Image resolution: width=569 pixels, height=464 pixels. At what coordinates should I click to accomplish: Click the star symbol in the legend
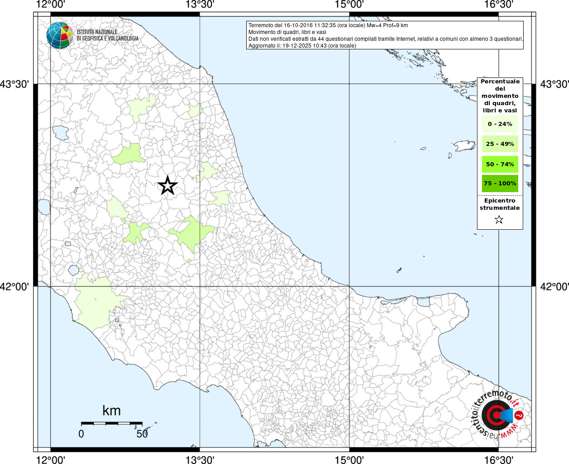[499, 220]
